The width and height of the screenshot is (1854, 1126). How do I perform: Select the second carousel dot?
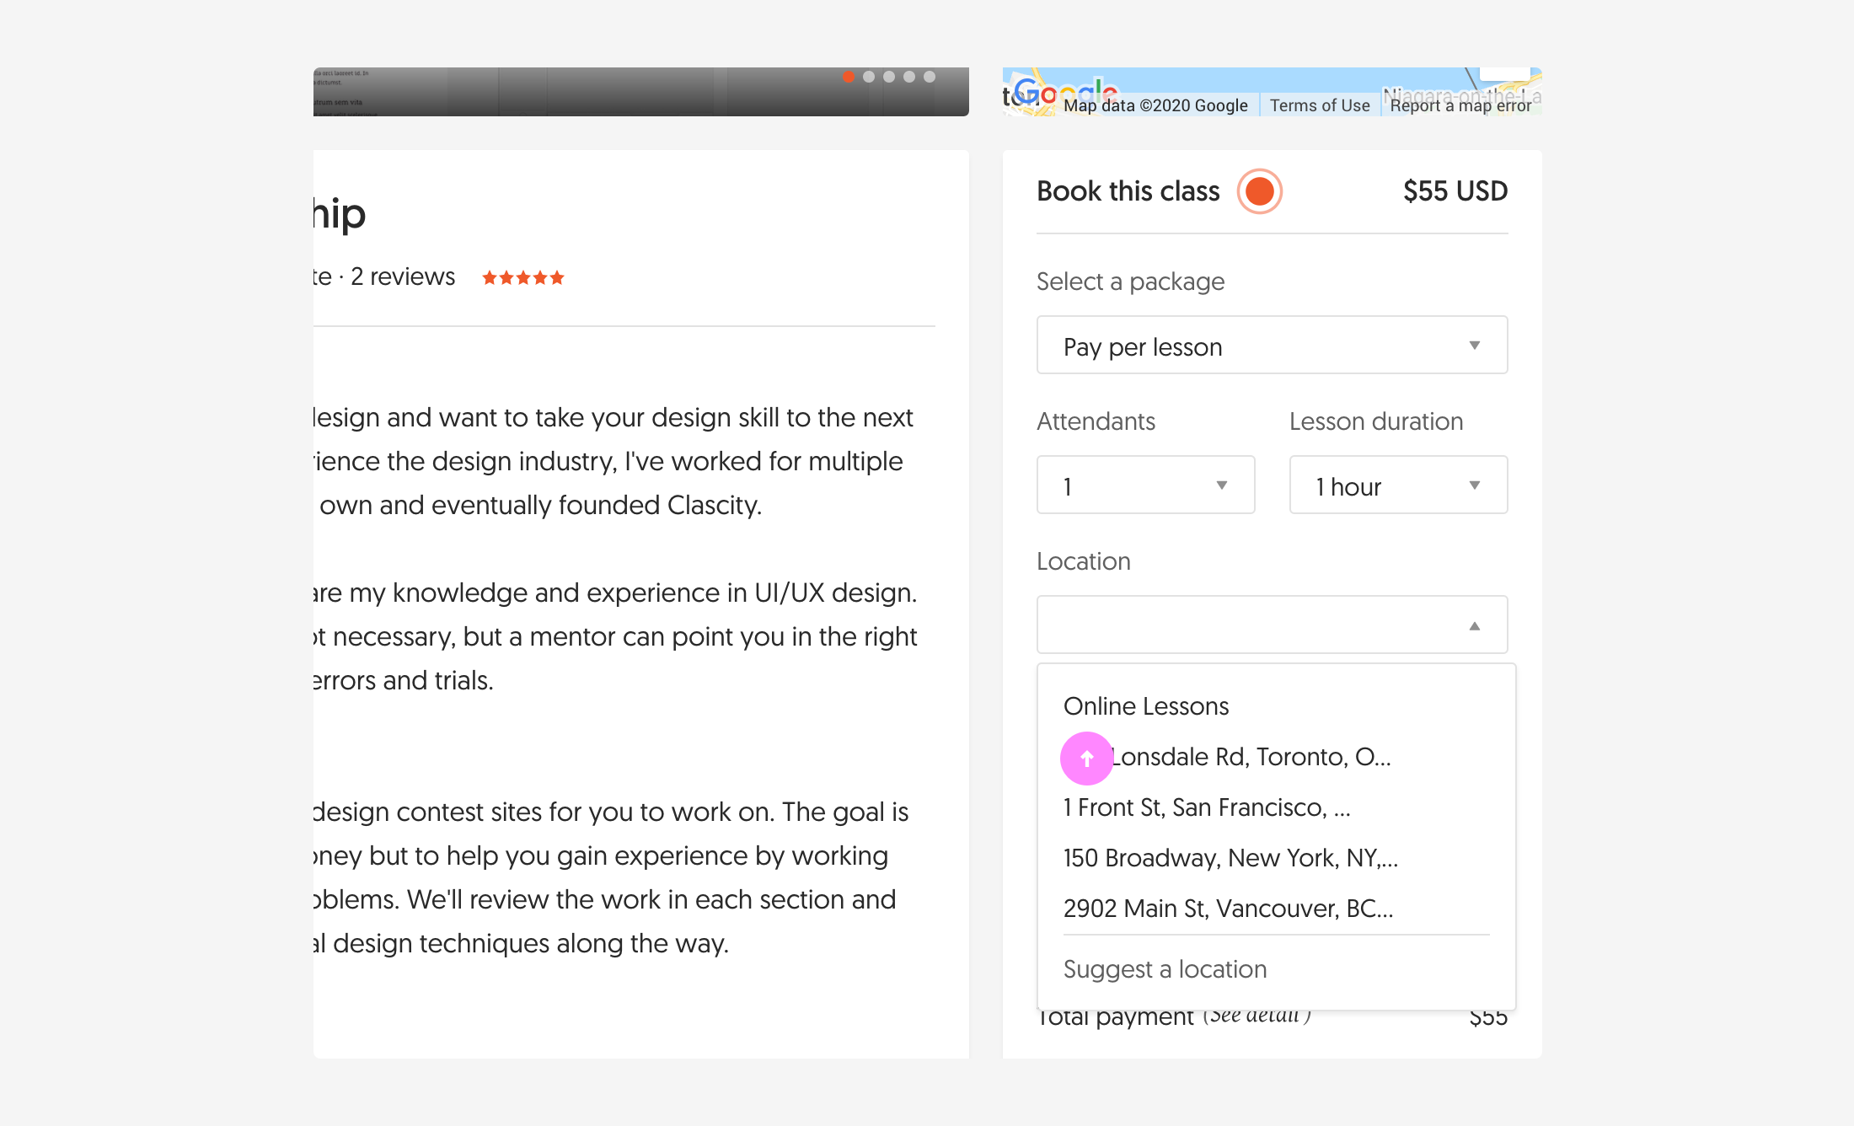coord(868,77)
